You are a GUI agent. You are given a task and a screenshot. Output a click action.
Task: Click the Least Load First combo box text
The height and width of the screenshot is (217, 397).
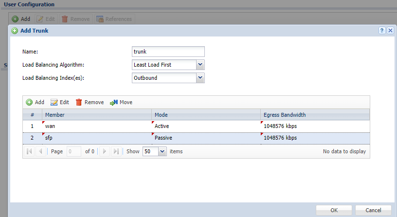point(164,65)
